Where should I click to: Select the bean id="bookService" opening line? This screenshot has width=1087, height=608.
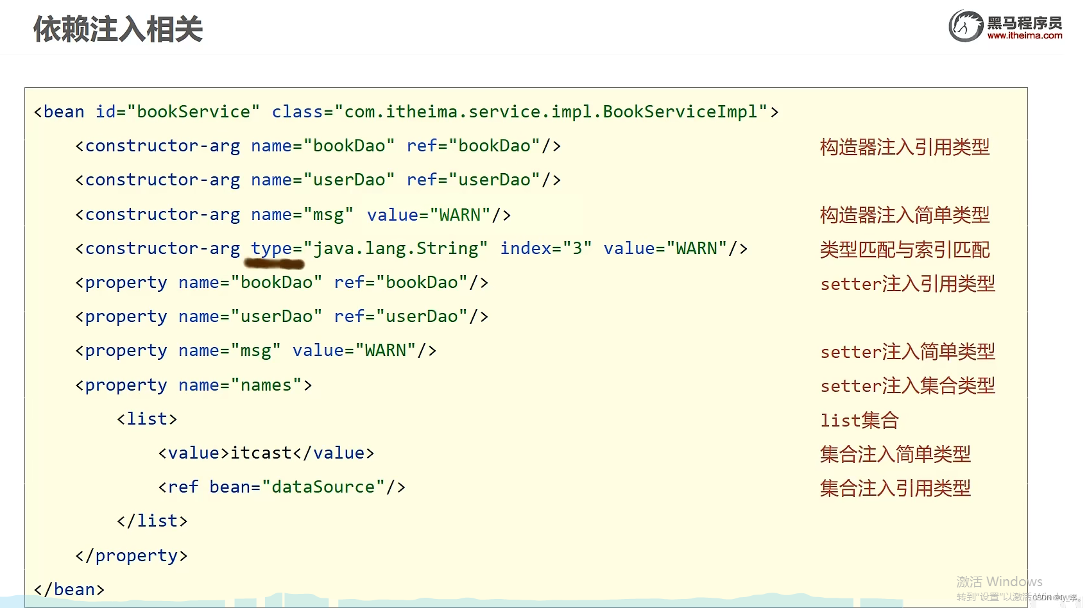pyautogui.click(x=406, y=112)
